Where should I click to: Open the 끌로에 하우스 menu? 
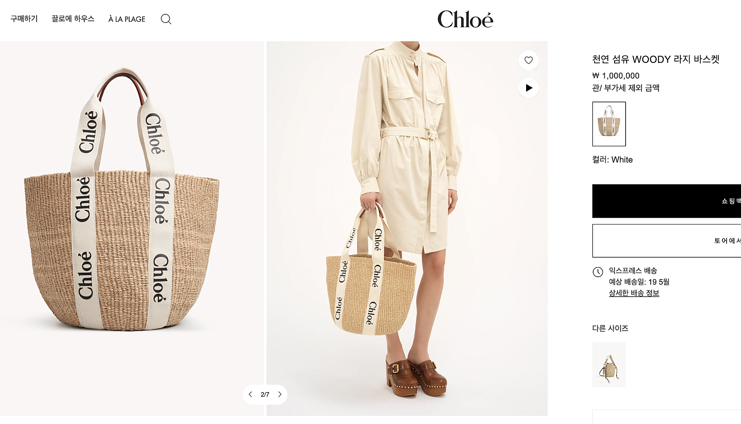(x=73, y=19)
